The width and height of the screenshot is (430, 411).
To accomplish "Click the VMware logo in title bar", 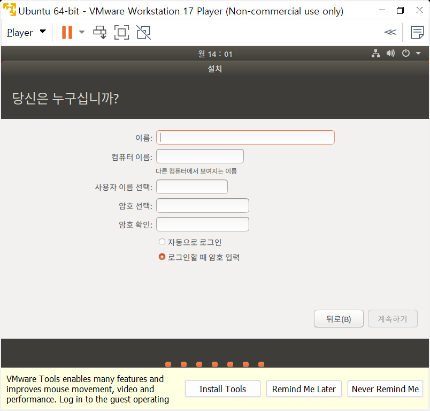I will coord(9,10).
